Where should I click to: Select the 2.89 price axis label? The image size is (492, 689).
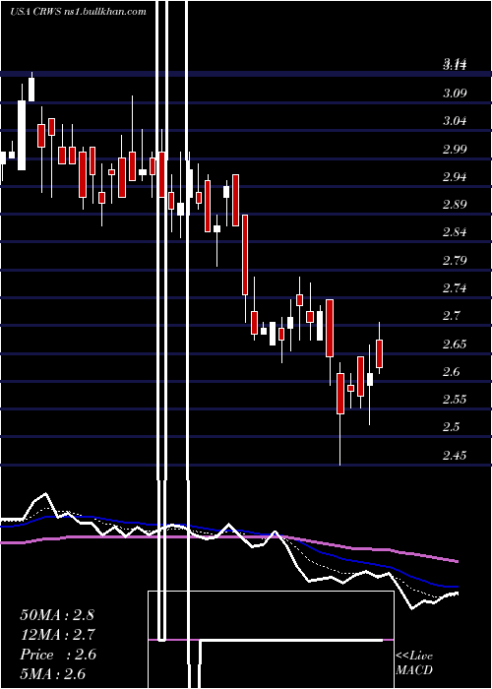tap(455, 205)
